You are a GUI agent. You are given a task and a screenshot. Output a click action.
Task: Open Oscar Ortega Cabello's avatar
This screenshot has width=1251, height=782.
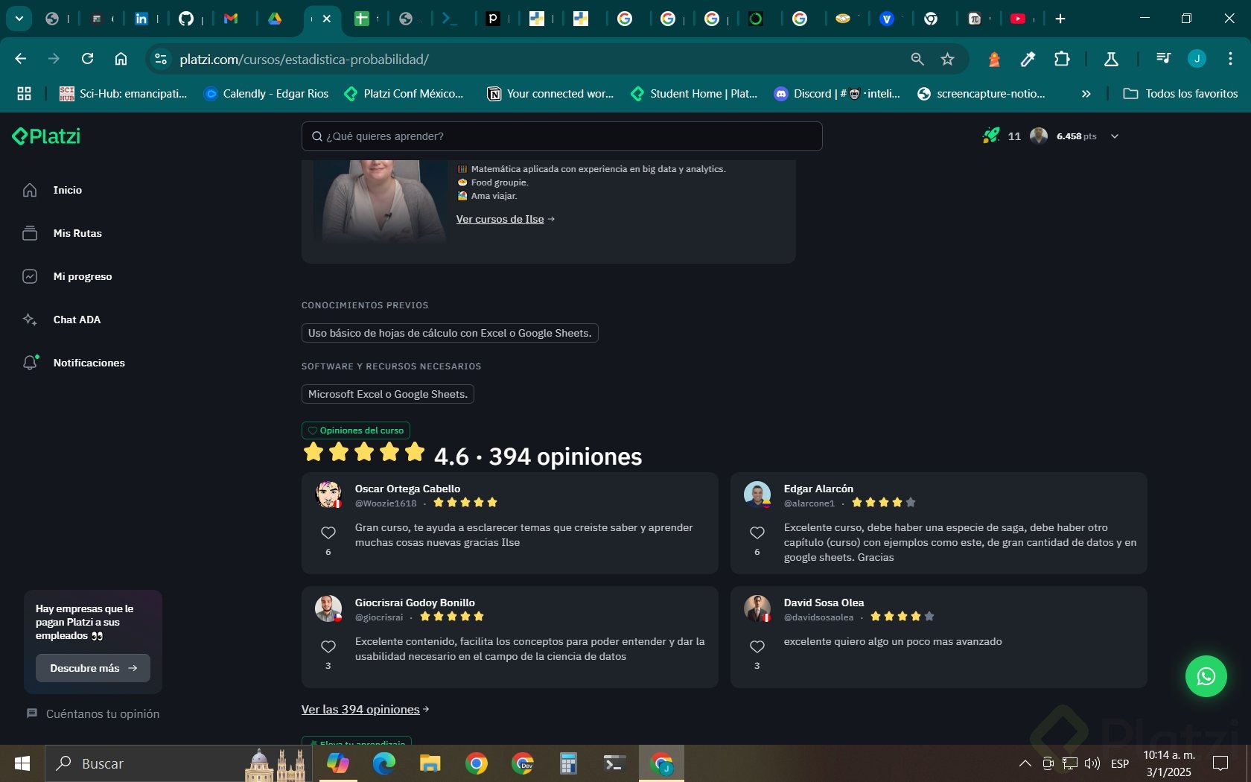tap(328, 495)
